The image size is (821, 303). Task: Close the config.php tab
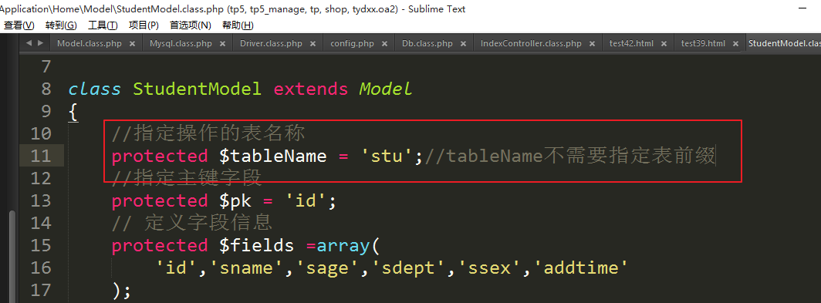384,43
